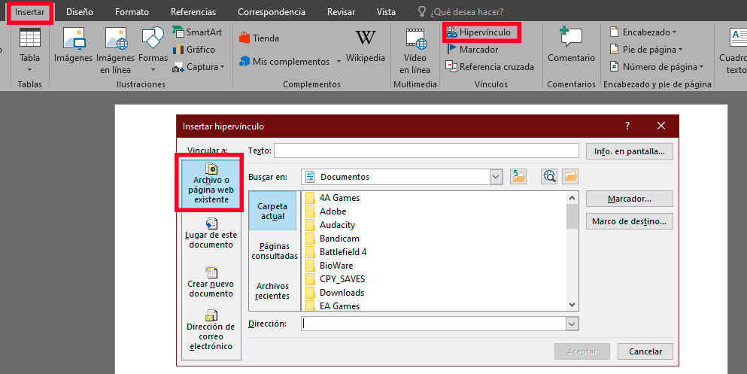The image size is (747, 374).
Task: Select 'Dirección de correo electrónico' option
Action: (211, 330)
